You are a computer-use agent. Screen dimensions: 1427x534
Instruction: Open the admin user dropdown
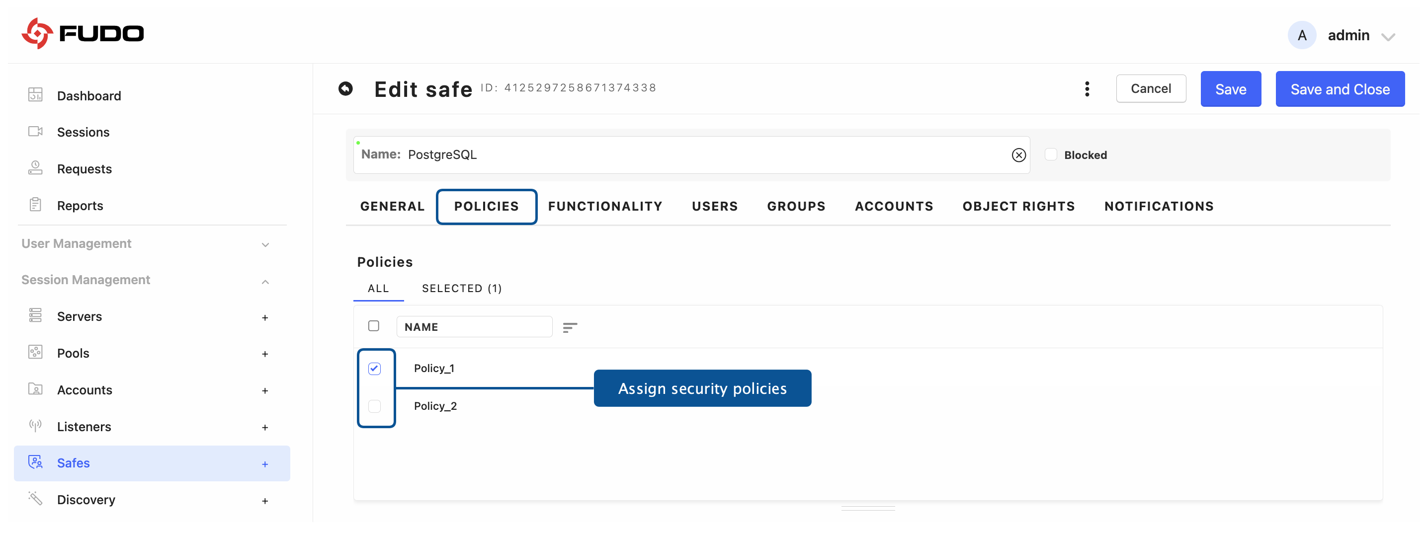[1388, 37]
